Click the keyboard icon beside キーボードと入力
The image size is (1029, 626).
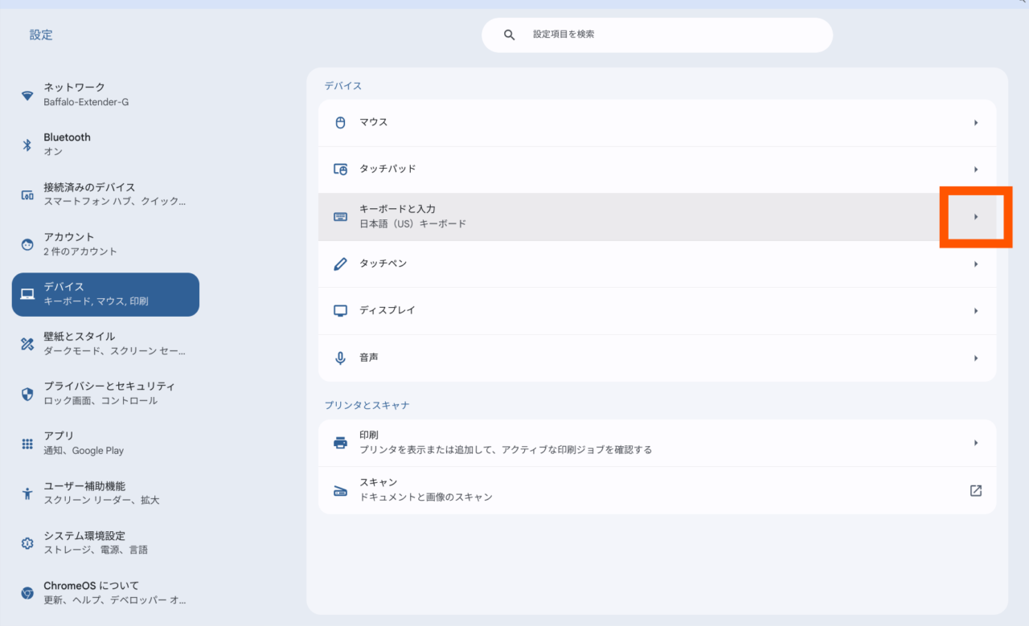click(340, 217)
